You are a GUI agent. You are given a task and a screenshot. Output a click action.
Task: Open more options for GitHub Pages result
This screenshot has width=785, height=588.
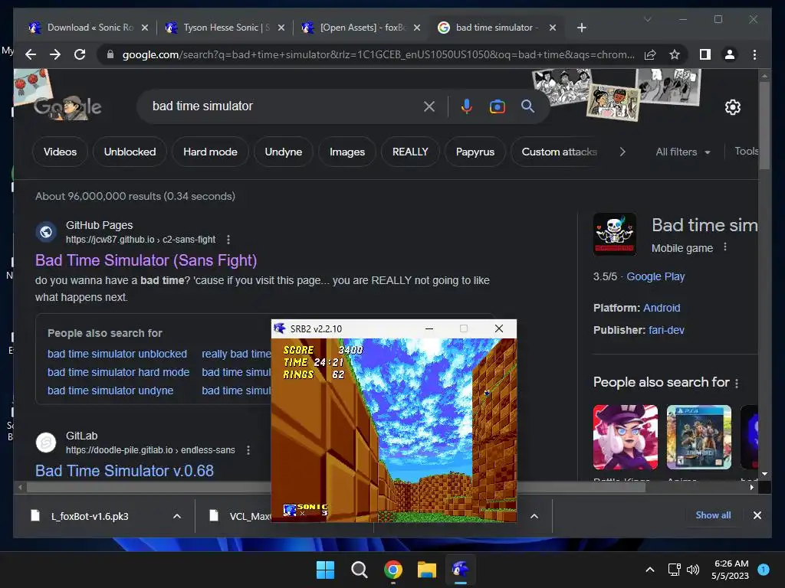(228, 240)
